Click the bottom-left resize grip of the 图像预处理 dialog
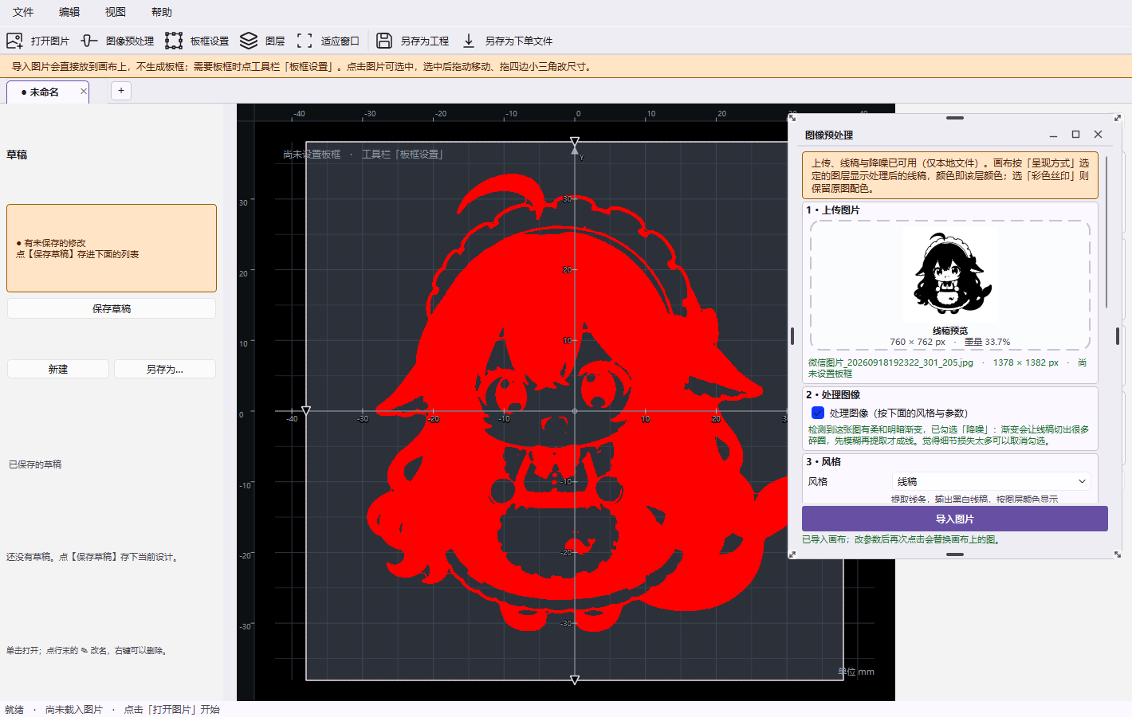This screenshot has height=717, width=1132. (x=792, y=554)
